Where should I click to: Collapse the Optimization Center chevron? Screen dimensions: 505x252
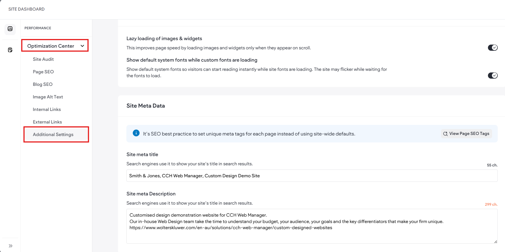pos(82,46)
